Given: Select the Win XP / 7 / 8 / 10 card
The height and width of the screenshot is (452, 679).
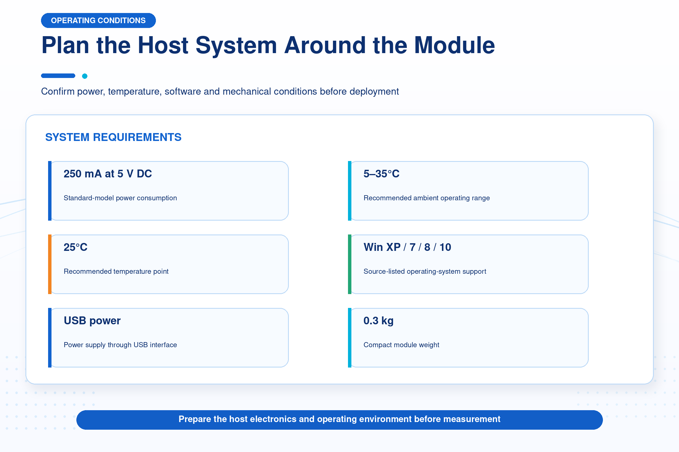Looking at the screenshot, I should coord(468,264).
